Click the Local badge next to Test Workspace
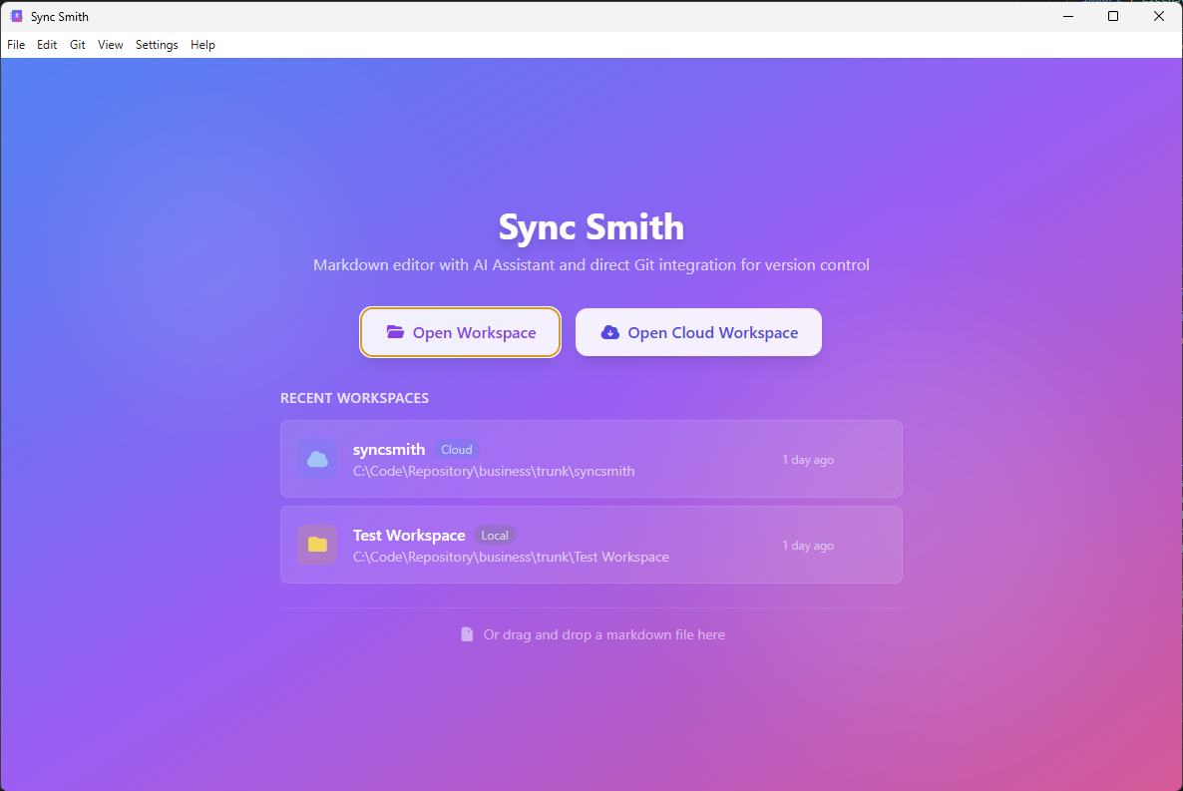 pyautogui.click(x=495, y=535)
